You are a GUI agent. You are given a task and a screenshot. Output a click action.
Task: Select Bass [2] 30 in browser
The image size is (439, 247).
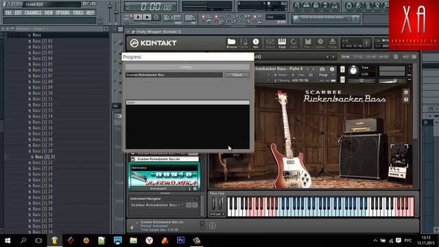(42, 209)
